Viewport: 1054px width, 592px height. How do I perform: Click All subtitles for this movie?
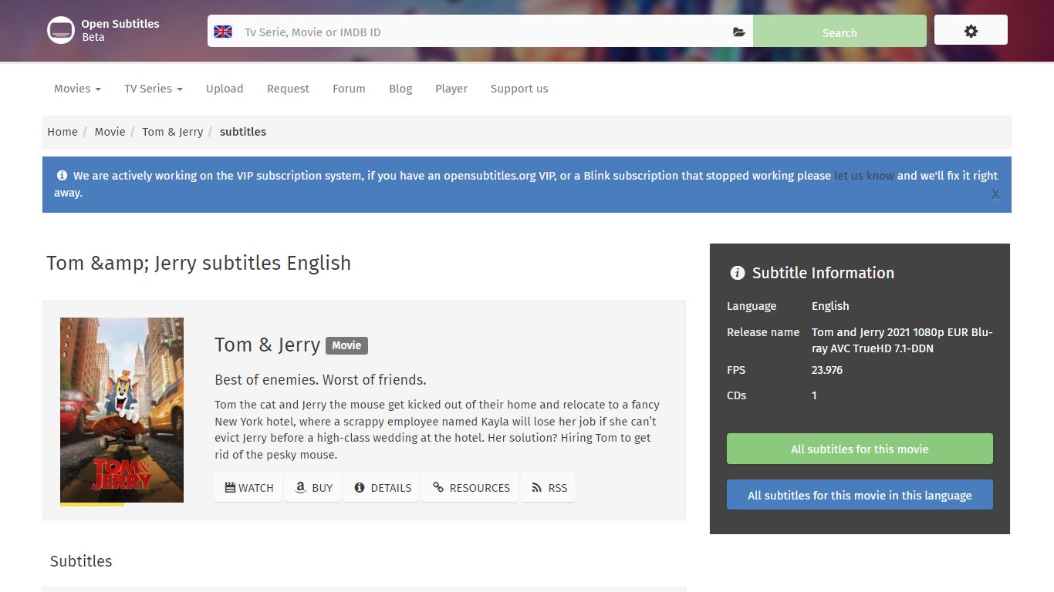tap(860, 449)
